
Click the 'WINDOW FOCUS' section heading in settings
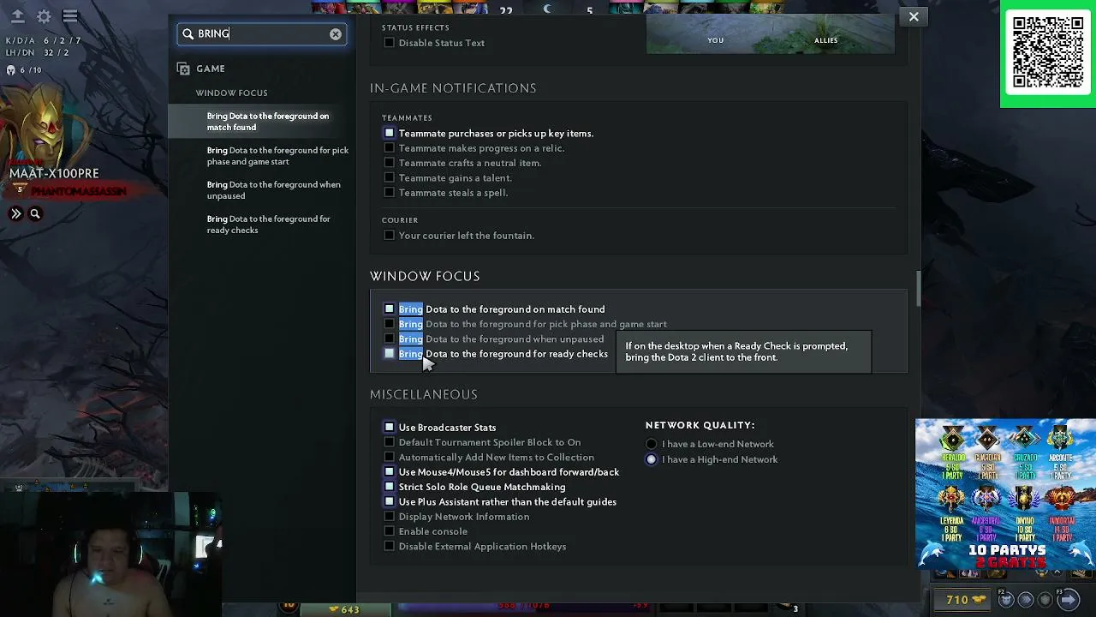click(x=425, y=276)
